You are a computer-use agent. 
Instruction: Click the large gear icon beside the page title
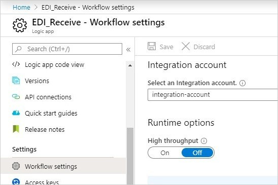point(20,25)
